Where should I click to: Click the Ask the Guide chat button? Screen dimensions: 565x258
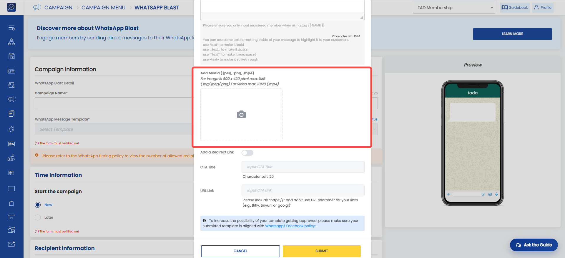coord(534,245)
